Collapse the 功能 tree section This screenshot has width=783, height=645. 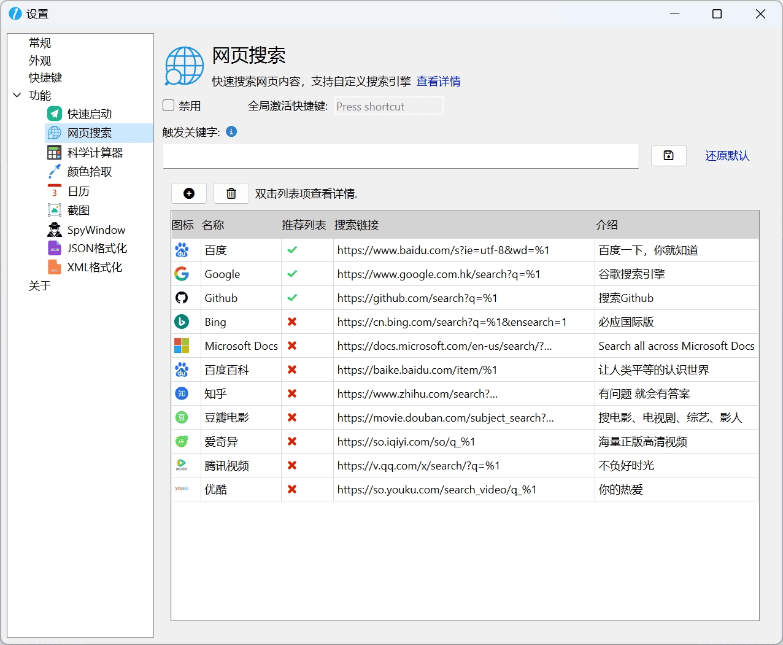tap(17, 95)
